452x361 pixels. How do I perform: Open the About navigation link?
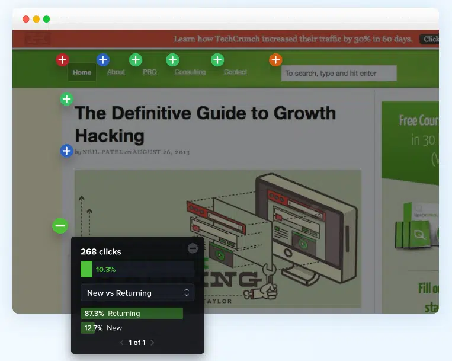[x=116, y=72]
